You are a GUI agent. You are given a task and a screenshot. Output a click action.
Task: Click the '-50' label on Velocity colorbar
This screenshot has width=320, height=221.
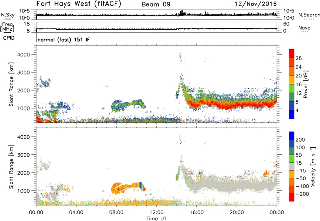pos(301,178)
